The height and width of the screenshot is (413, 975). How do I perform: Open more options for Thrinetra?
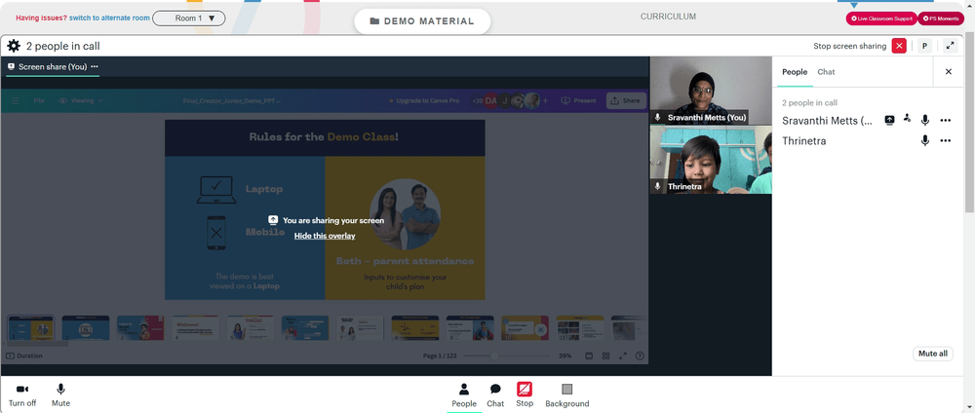tap(945, 141)
